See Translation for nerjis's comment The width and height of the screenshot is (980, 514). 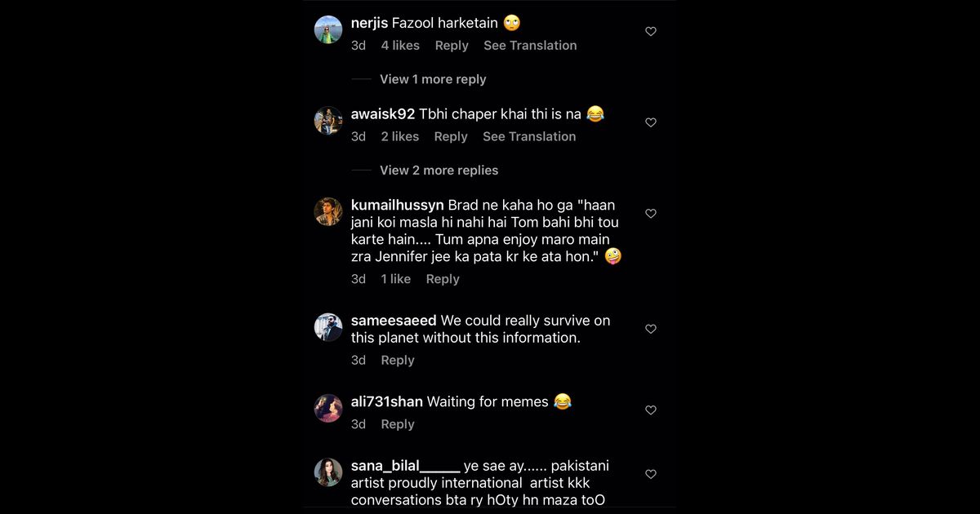[530, 46]
